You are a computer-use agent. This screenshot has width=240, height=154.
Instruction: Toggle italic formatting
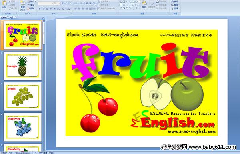click(x=43, y=9)
